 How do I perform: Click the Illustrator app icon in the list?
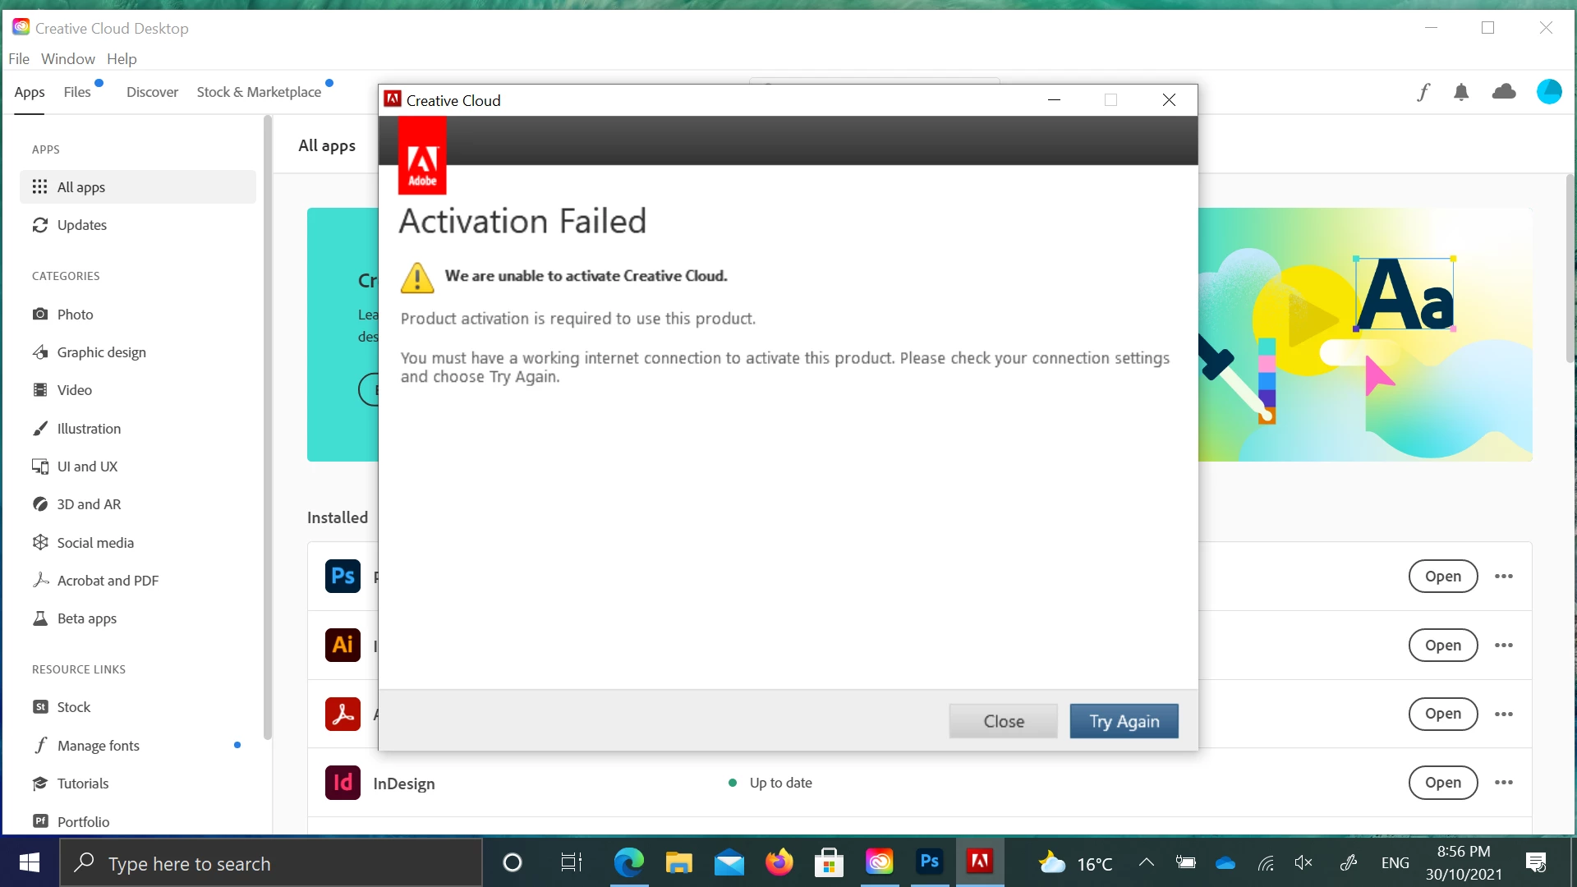[x=343, y=646]
